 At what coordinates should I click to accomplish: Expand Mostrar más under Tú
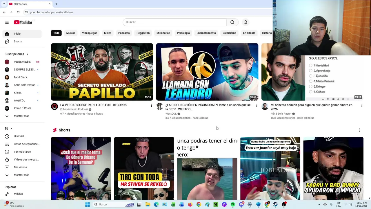click(x=22, y=175)
